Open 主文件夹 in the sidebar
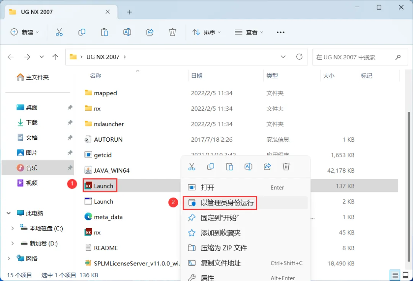Image resolution: width=413 pixels, height=281 pixels. tap(33, 77)
